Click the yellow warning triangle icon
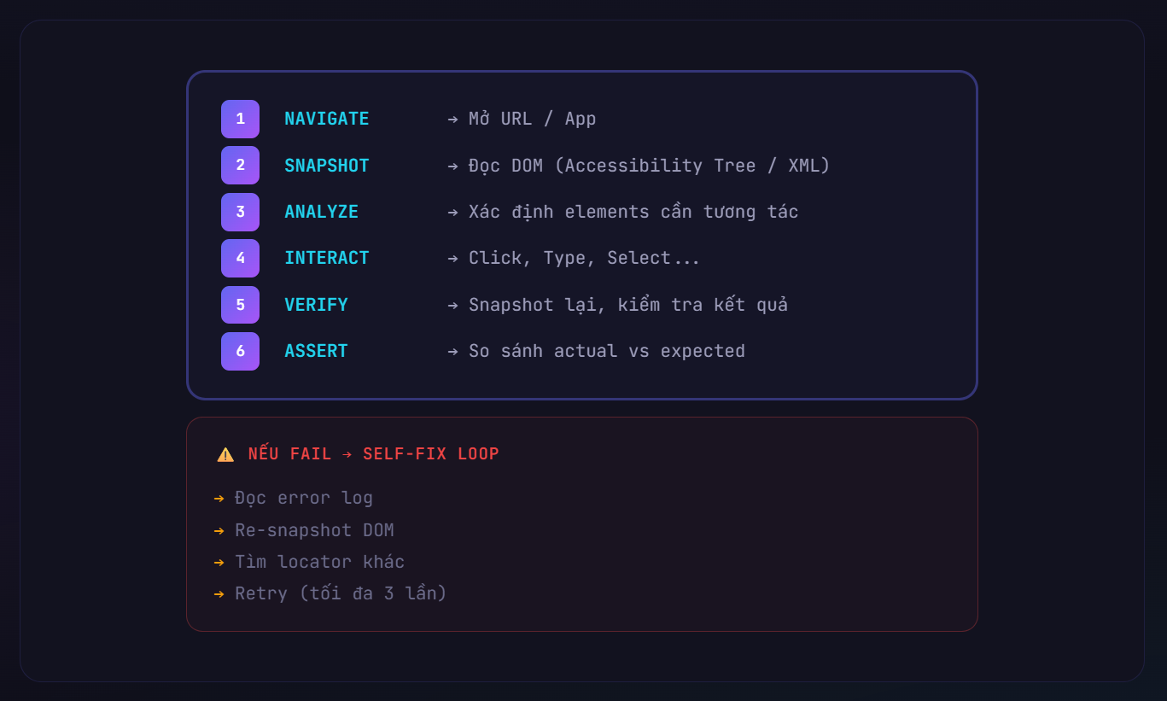1167x701 pixels. (x=225, y=454)
